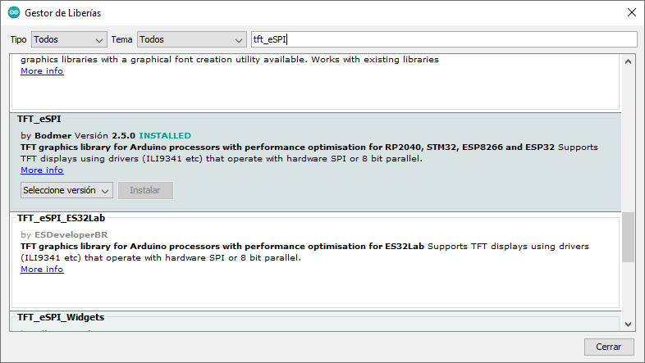Click the library search field containing tft_eSPI
Viewport: 645px width, 363px height.
444,39
